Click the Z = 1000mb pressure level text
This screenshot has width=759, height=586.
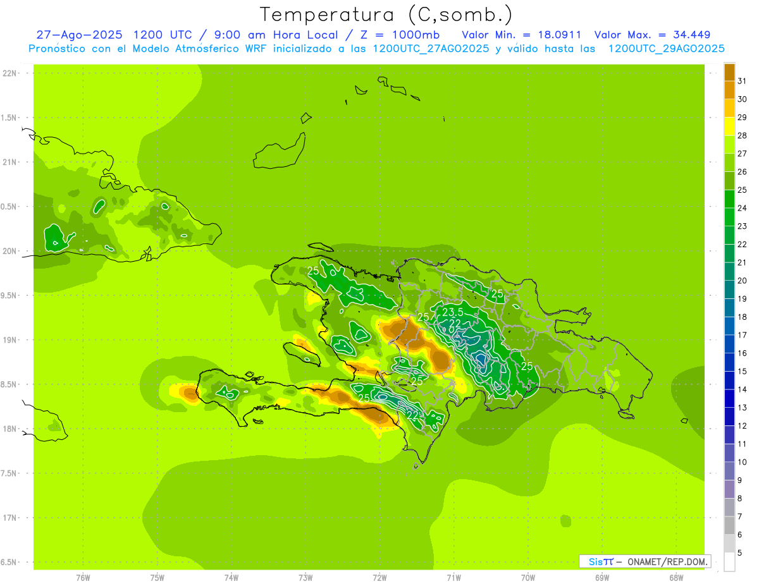[400, 35]
